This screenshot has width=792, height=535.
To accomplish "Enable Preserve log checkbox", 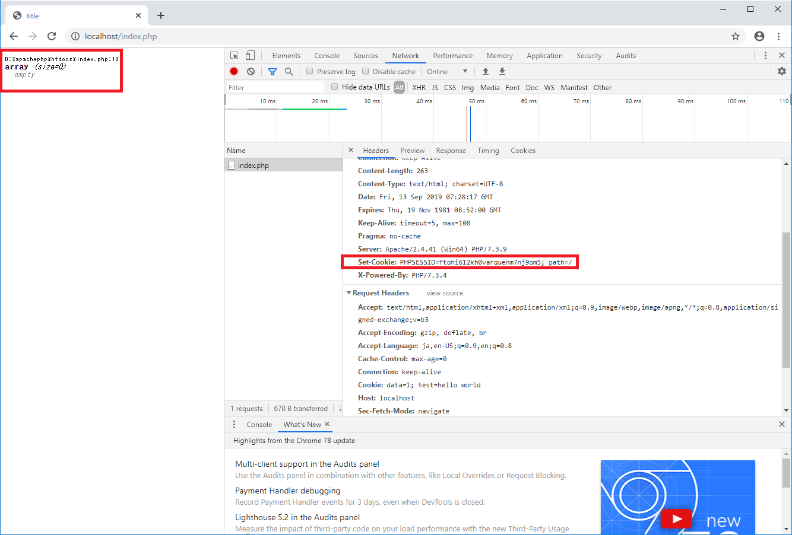I will coord(310,71).
